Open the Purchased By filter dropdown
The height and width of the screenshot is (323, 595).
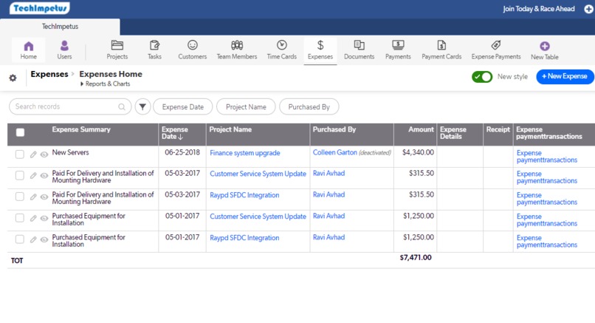309,106
